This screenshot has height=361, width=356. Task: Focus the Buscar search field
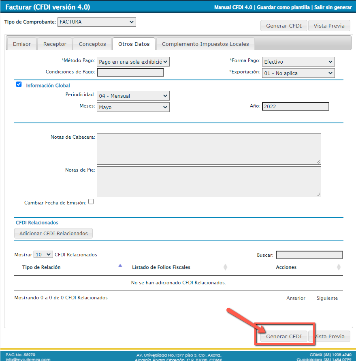(x=309, y=255)
